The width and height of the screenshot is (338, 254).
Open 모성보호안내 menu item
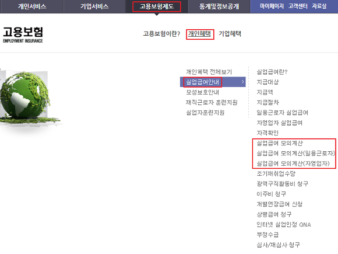(202, 92)
